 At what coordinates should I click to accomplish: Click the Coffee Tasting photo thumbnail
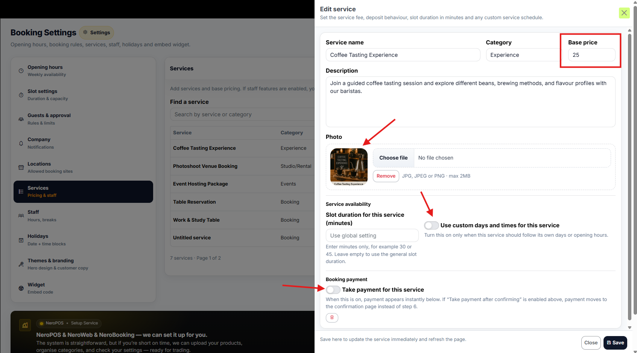tap(349, 167)
